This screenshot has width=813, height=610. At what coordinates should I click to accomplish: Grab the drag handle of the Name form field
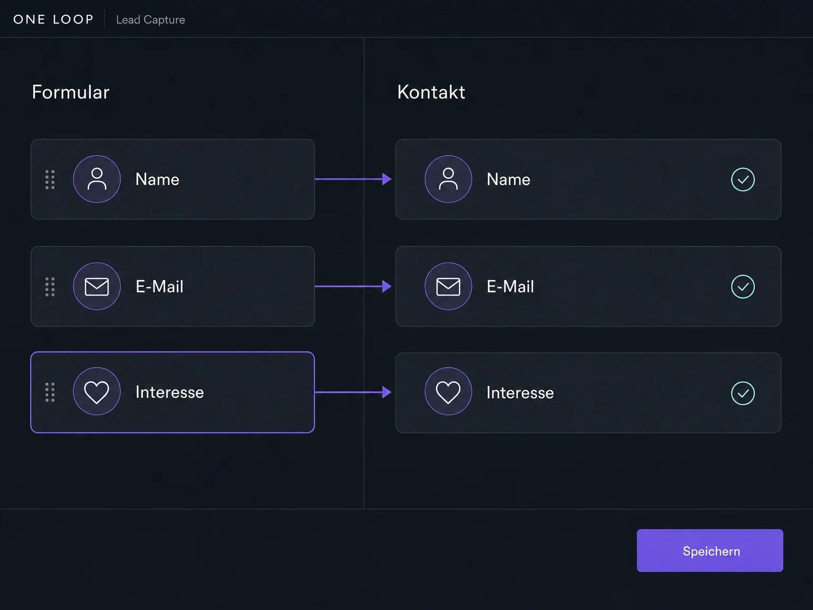pos(50,180)
